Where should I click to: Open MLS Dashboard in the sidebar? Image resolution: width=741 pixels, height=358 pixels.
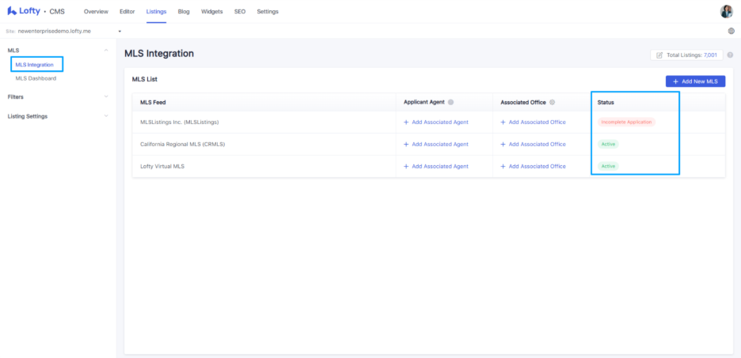coord(36,78)
